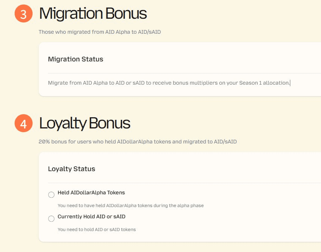Click the 'Currently Hold AID or sAID' label text
This screenshot has height=252, width=321.
tap(91, 217)
